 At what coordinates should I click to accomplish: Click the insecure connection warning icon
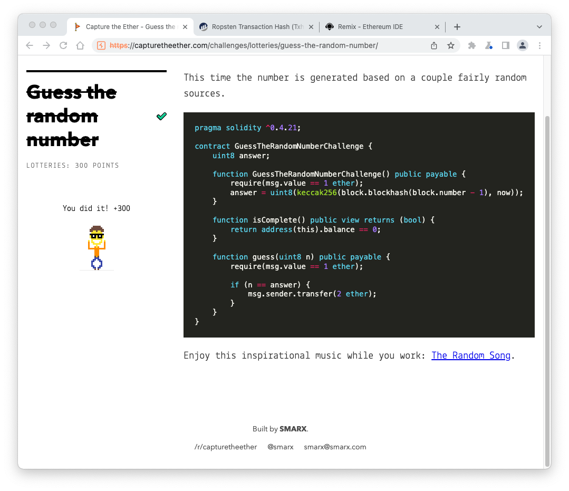click(x=102, y=45)
